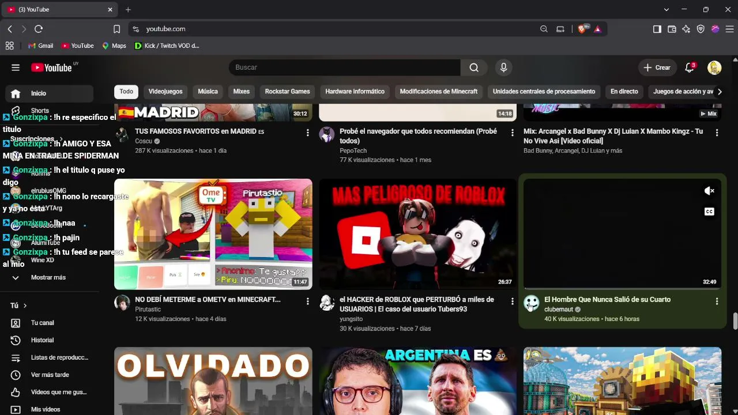This screenshot has width=738, height=415.
Task: Open the Maps bookmark
Action: [114, 46]
